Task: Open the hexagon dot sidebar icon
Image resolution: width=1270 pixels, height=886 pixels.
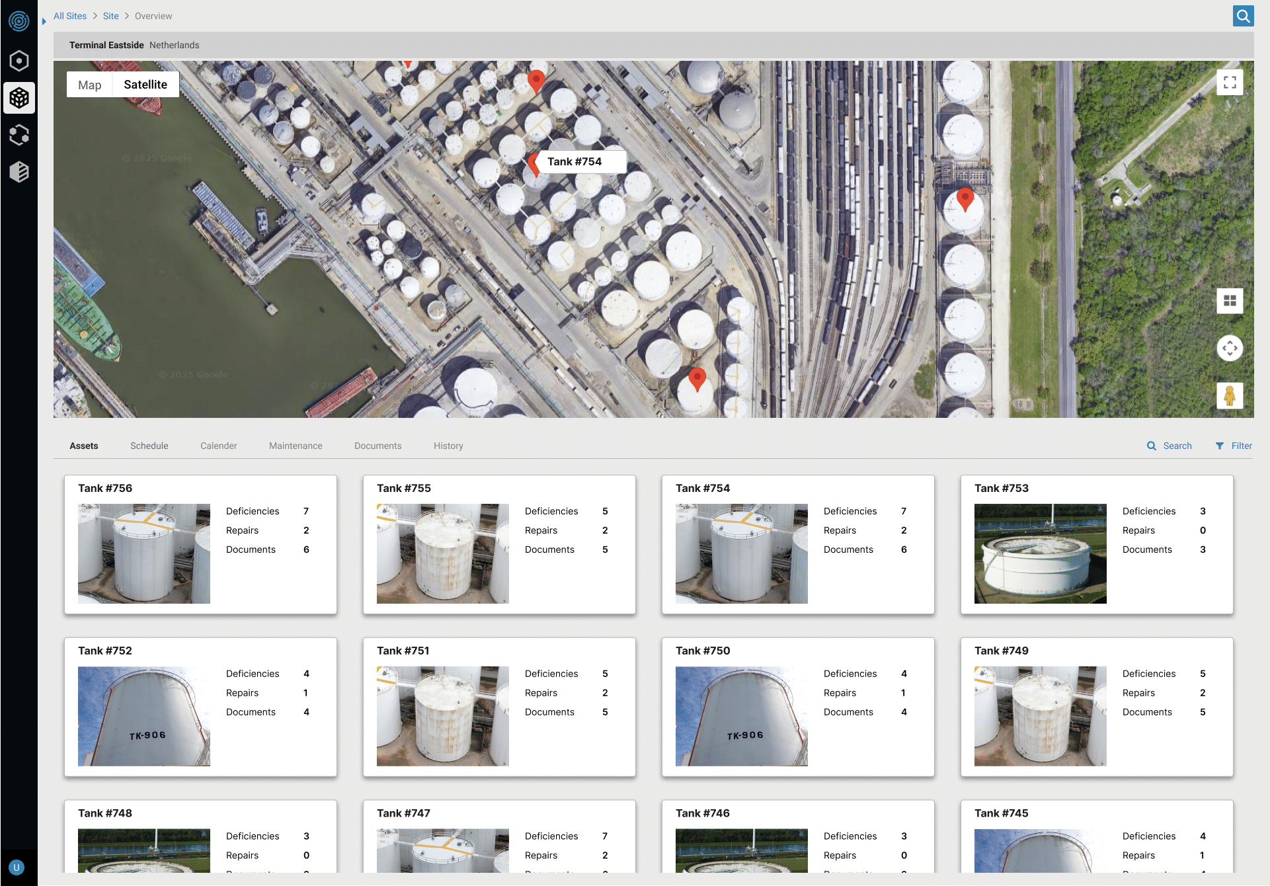Action: (19, 61)
